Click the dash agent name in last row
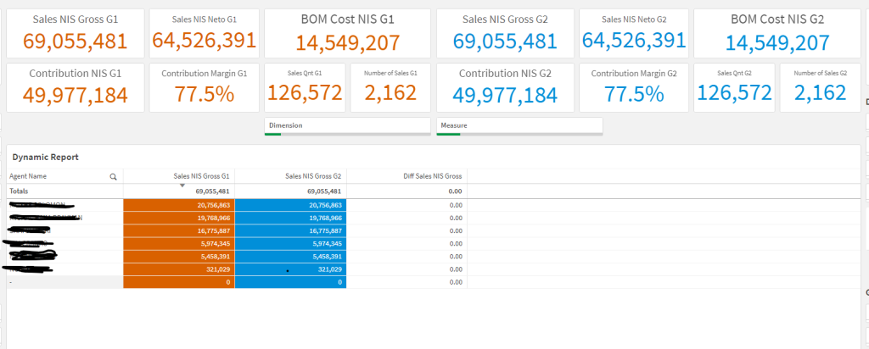The image size is (869, 349). (64, 282)
